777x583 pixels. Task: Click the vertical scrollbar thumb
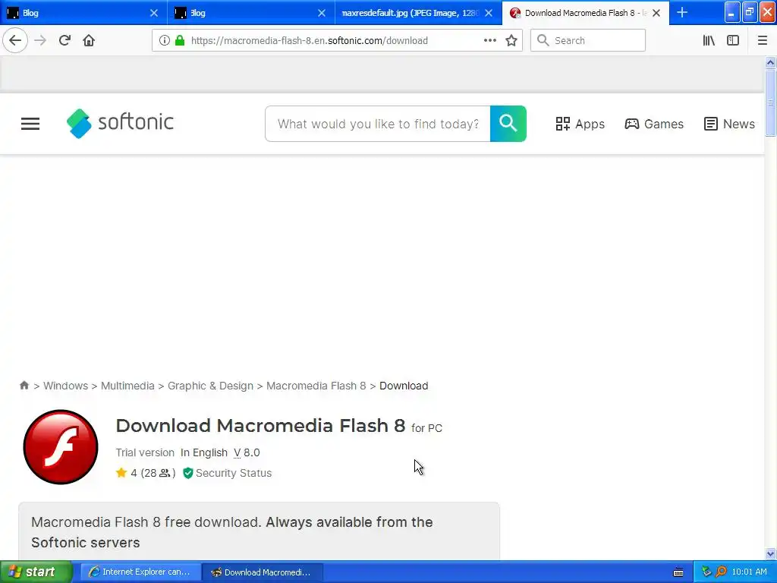[x=770, y=102]
